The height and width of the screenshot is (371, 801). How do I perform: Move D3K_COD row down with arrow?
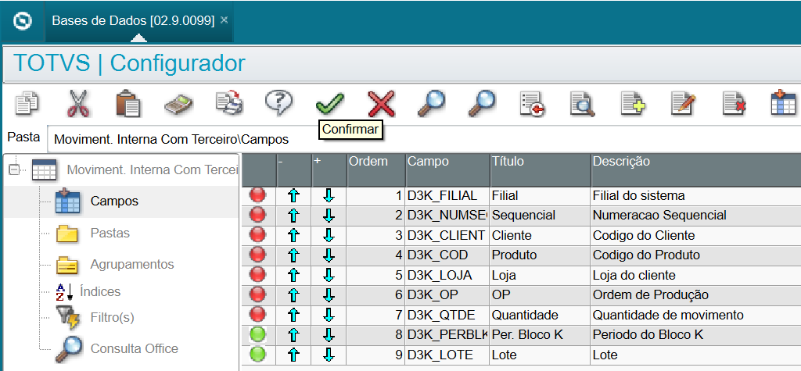tap(329, 255)
